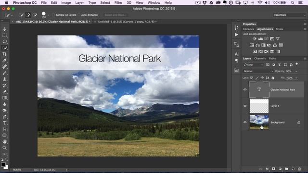Switch to the Paths tab
The width and height of the screenshot is (308, 173).
(x=272, y=59)
